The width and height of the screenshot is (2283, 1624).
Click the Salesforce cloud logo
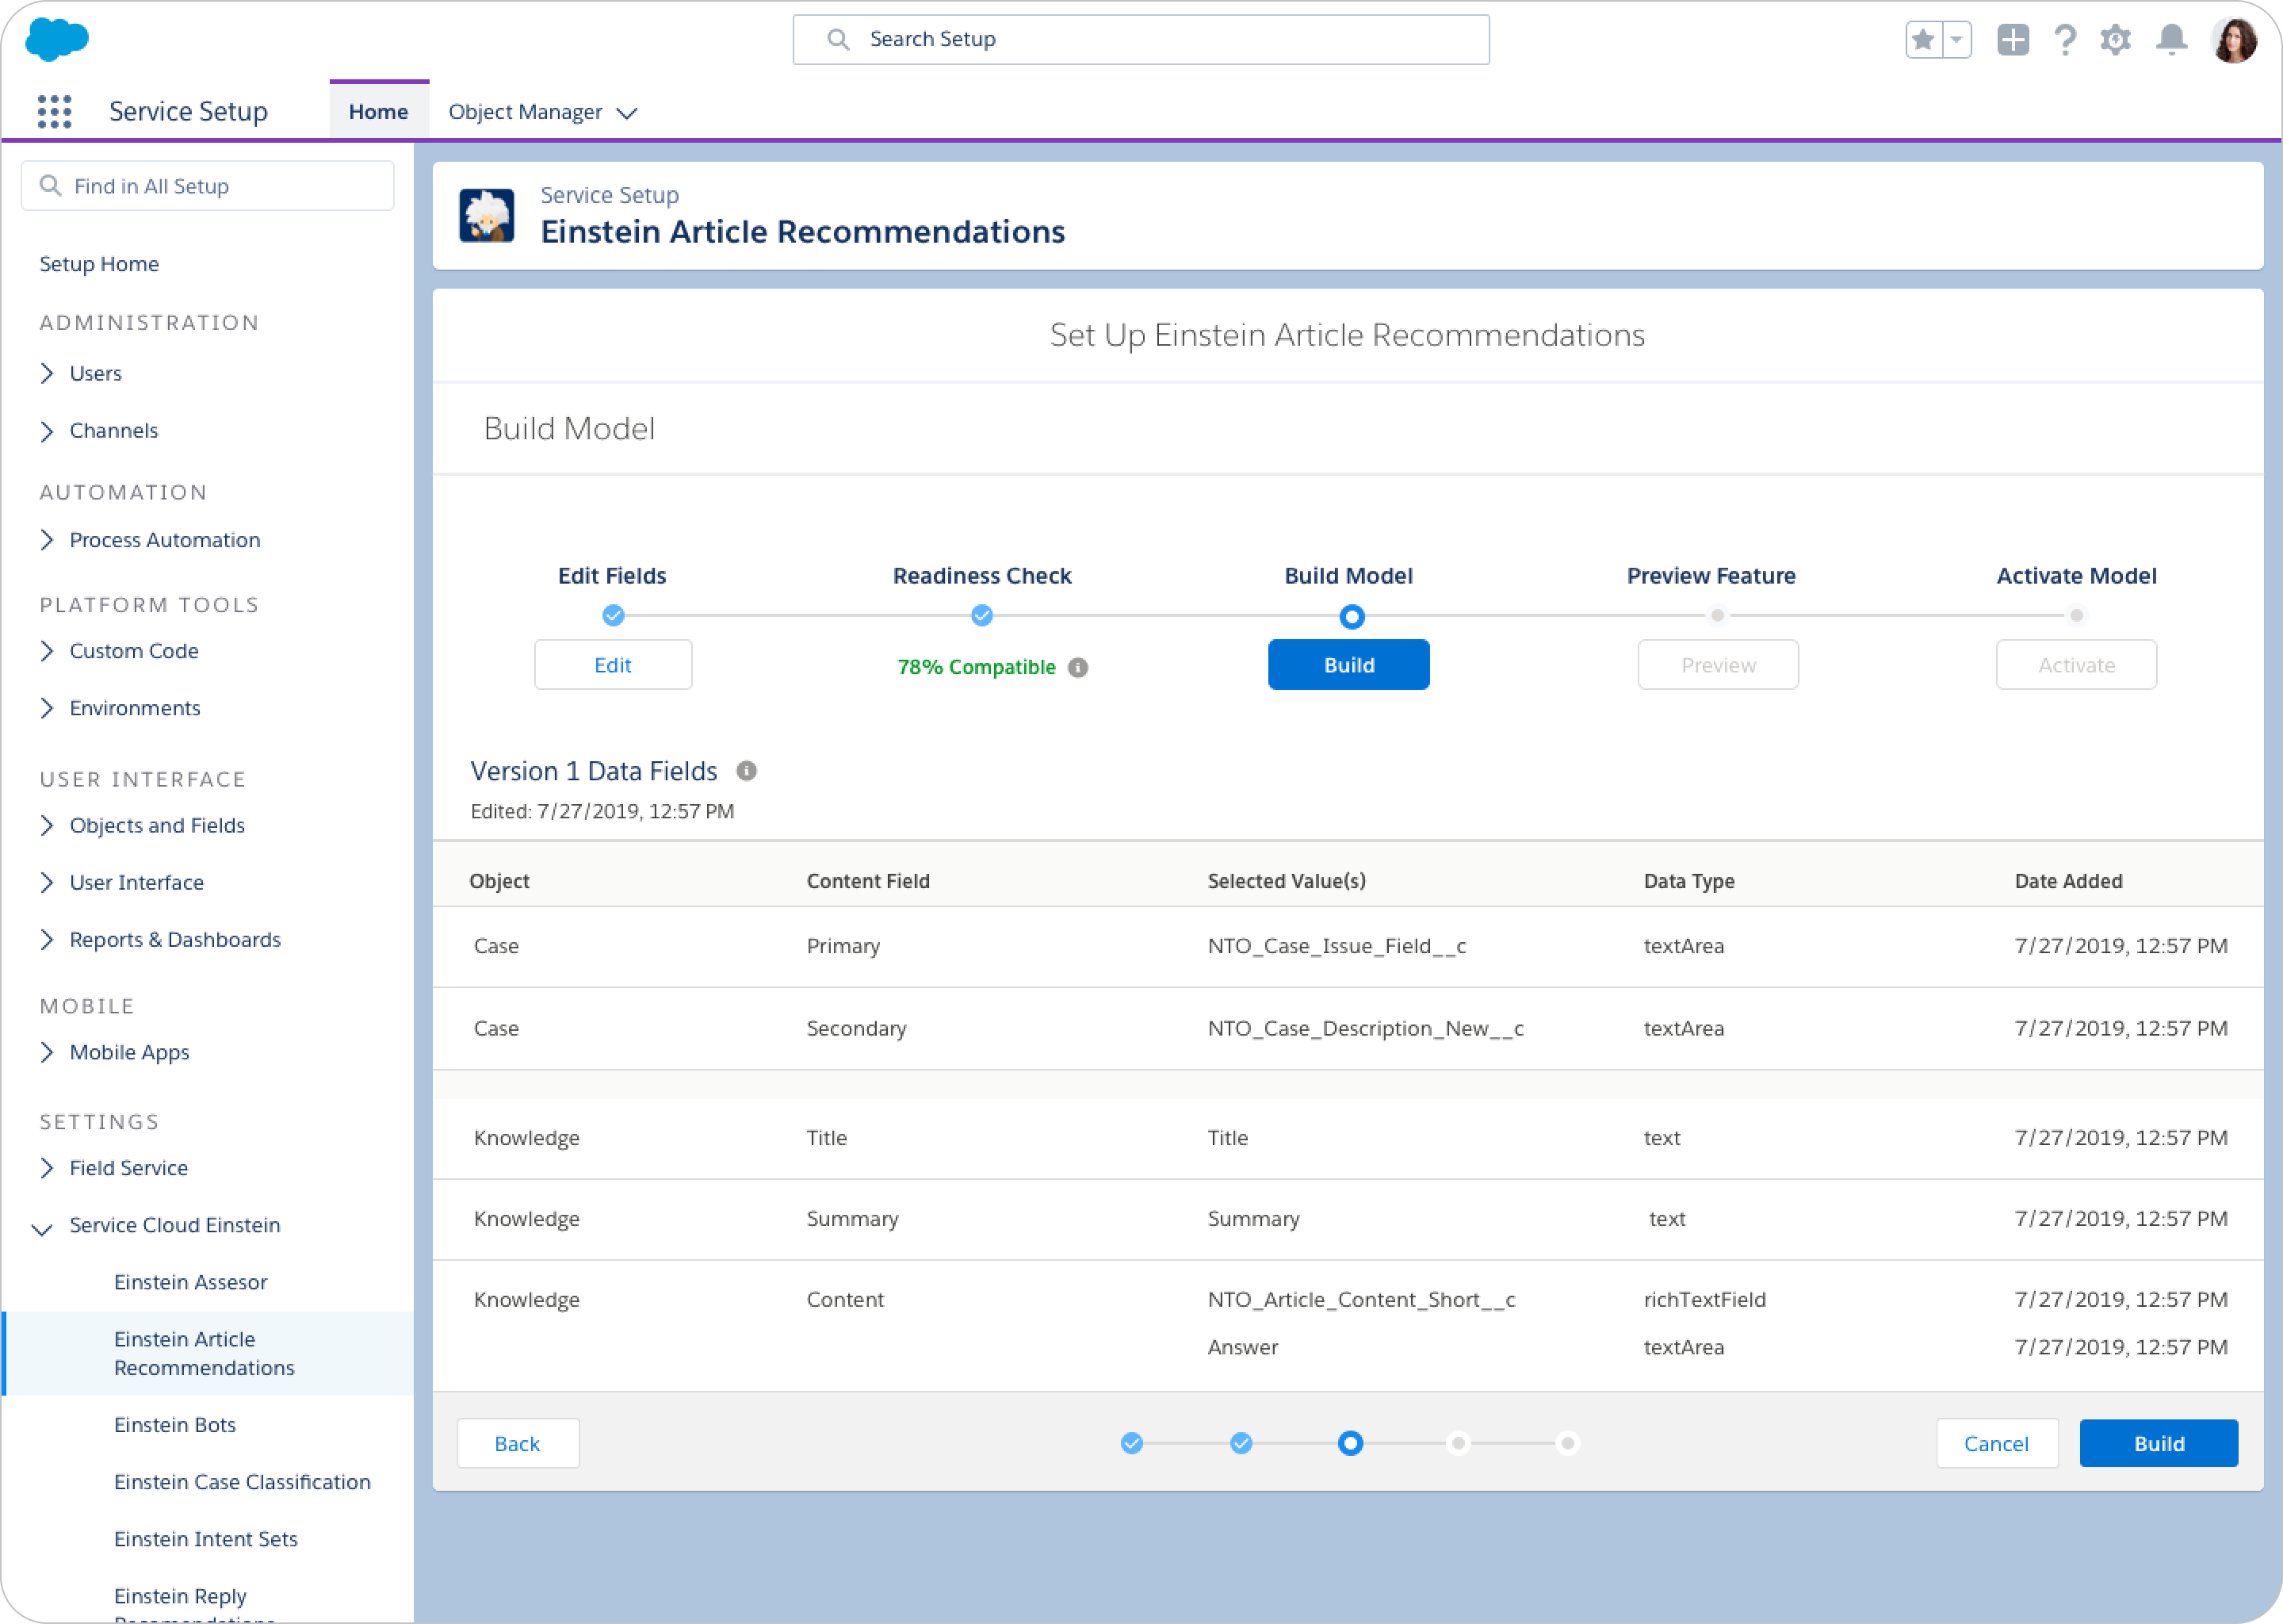click(x=57, y=40)
